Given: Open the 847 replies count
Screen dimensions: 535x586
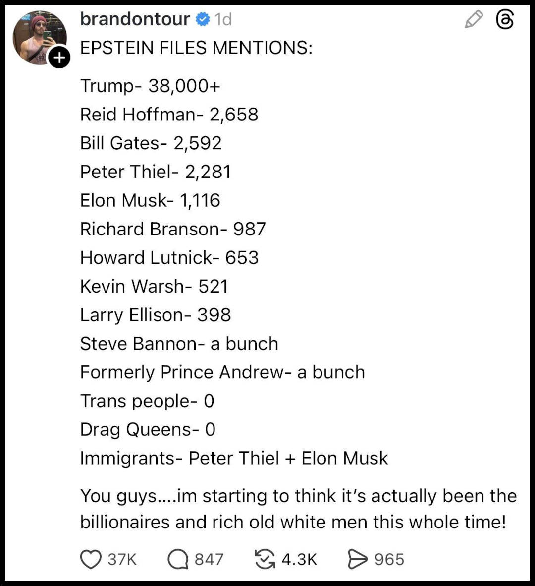Looking at the screenshot, I should (x=209, y=559).
